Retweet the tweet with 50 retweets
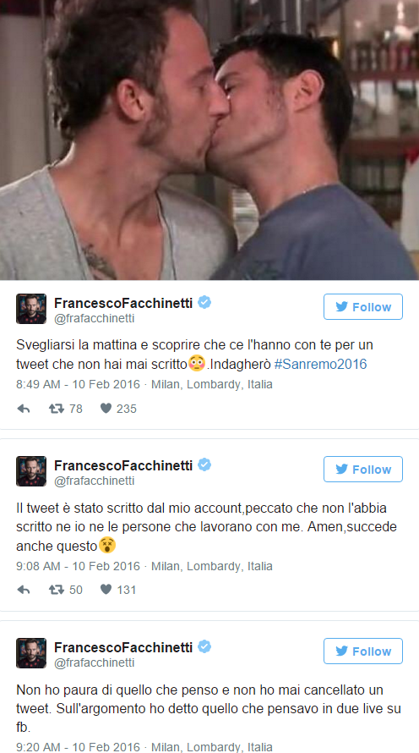Screen dimensions: 419x753 [x=57, y=590]
